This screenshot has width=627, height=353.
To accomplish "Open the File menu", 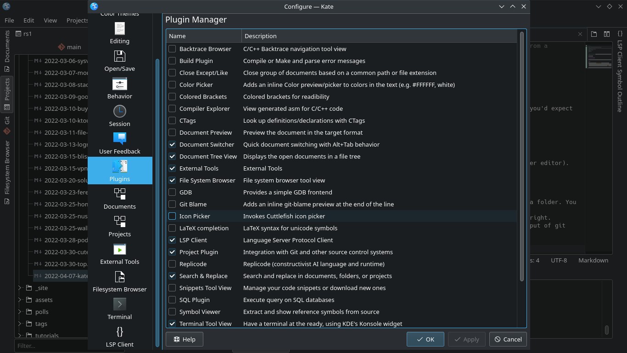I will 9,20.
